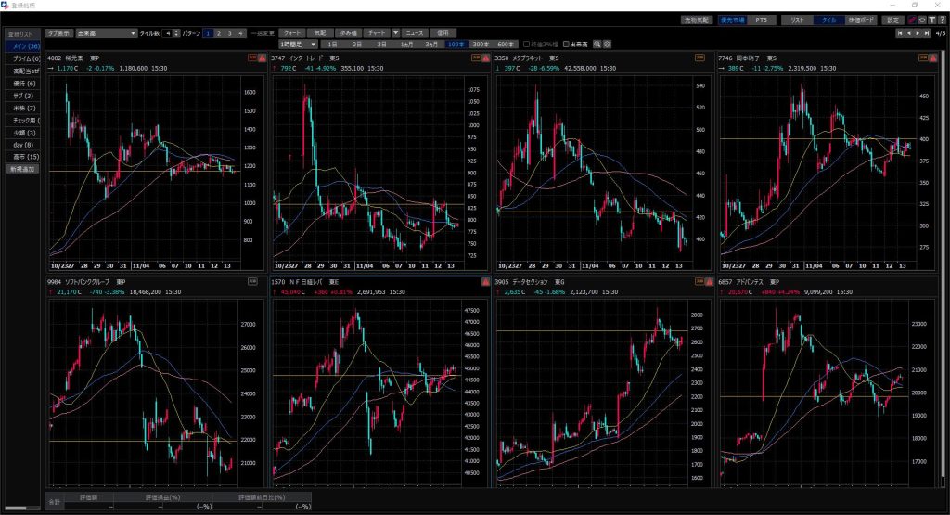Open the 設定 settings button

(x=892, y=19)
